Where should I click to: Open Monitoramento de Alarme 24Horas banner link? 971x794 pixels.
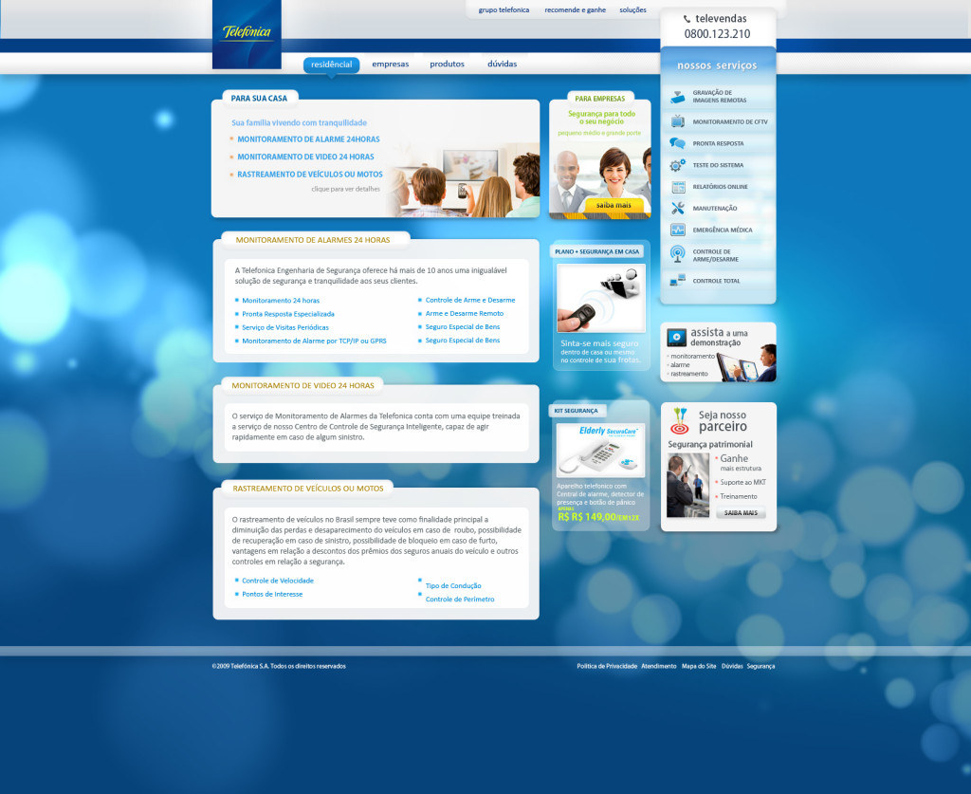[308, 139]
